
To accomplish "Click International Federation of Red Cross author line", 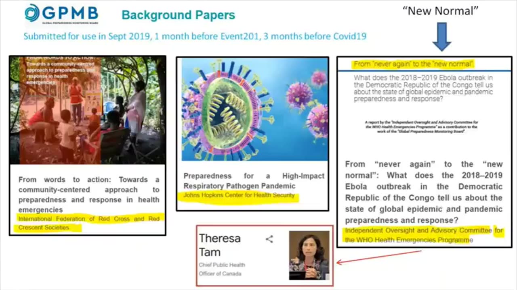I will (89, 223).
